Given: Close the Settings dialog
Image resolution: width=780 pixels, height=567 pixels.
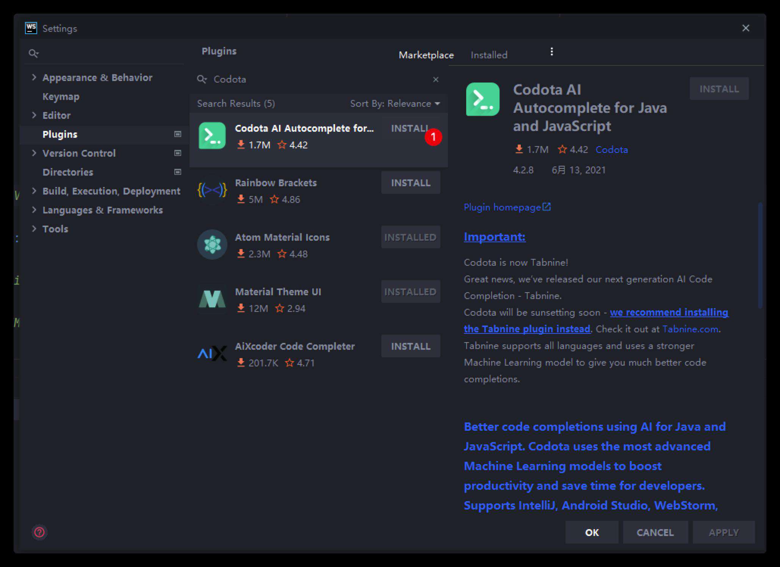Looking at the screenshot, I should click(746, 28).
